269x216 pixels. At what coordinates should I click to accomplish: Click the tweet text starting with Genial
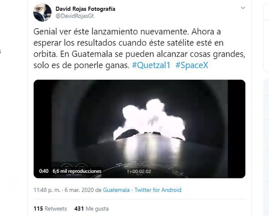139,48
